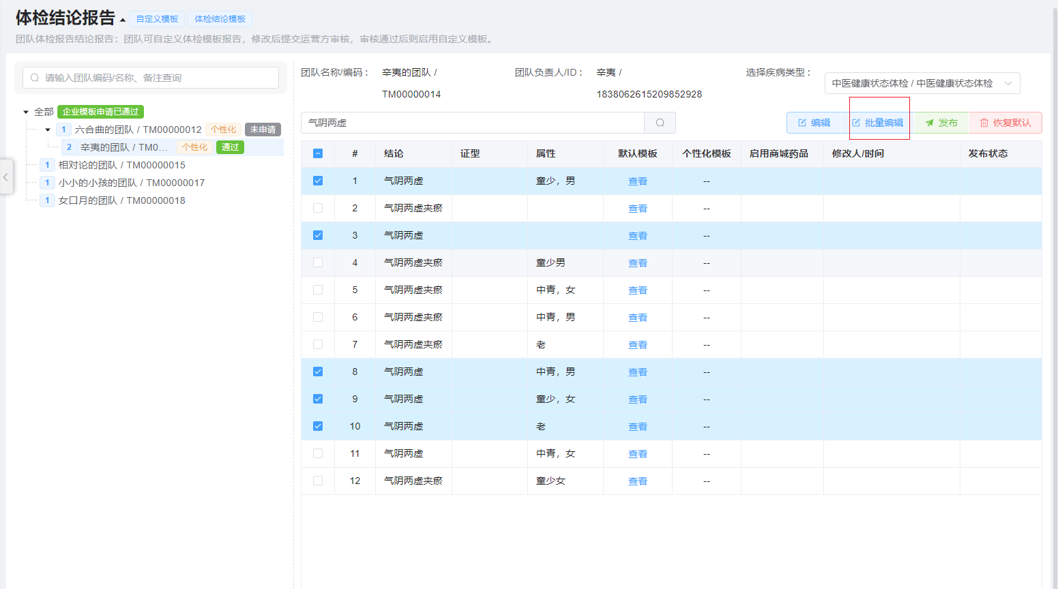This screenshot has height=589, width=1058.
Task: Click the 批量编辑 button
Action: click(x=877, y=123)
